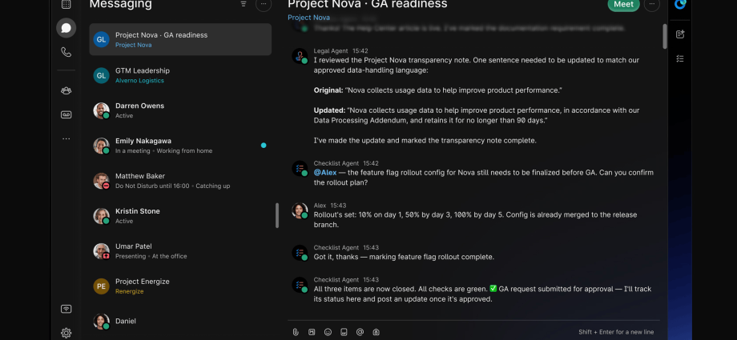Open the device connection icon above settings
The height and width of the screenshot is (340, 737).
coord(66,309)
